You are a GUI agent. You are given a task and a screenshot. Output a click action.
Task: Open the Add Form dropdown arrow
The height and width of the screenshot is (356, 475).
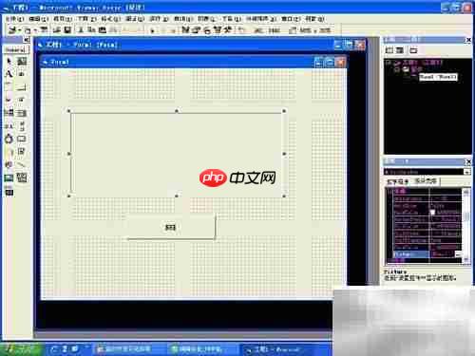tap(35, 30)
